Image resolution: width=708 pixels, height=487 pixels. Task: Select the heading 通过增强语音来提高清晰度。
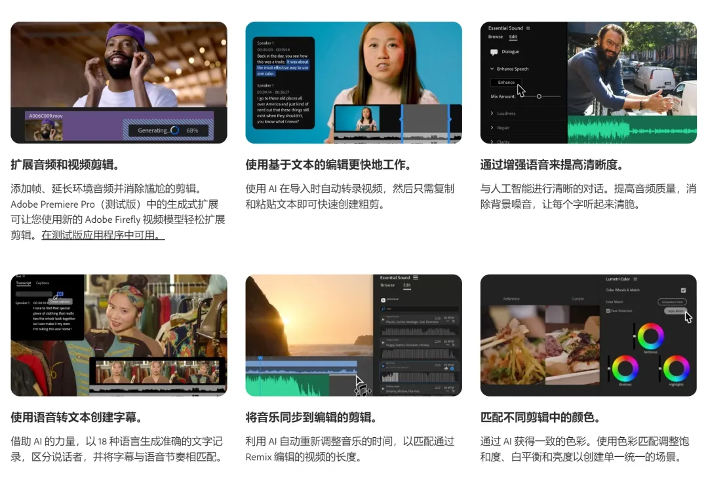coord(552,165)
